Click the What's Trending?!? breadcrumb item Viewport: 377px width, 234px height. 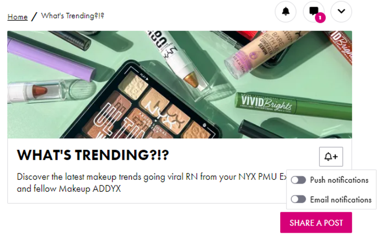pos(73,16)
